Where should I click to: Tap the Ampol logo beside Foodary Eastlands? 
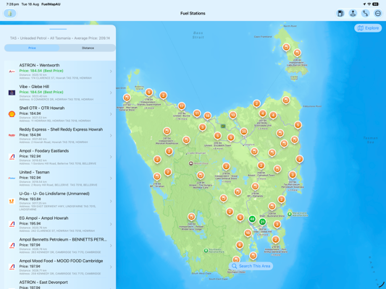12,157
